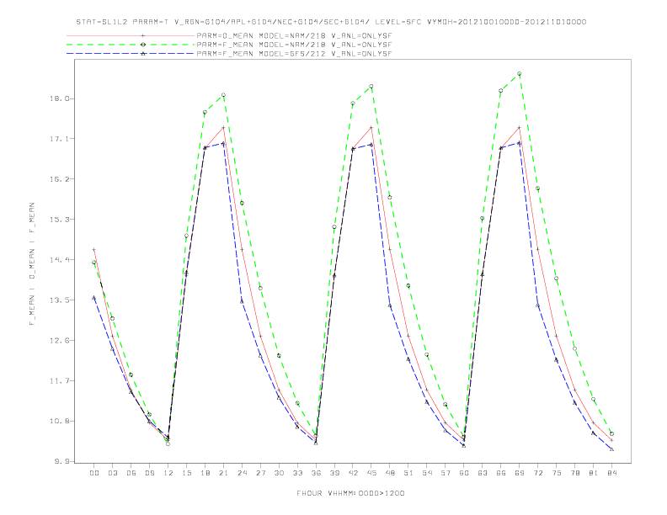Click the chart title starting with STAT=SL1L2
667x515 pixels.
(x=331, y=22)
